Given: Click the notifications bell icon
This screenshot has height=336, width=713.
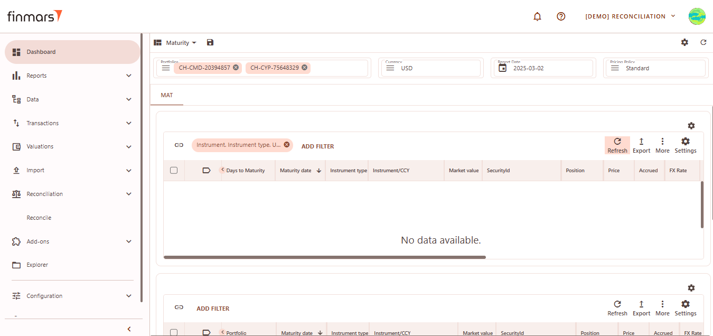Looking at the screenshot, I should pyautogui.click(x=537, y=16).
